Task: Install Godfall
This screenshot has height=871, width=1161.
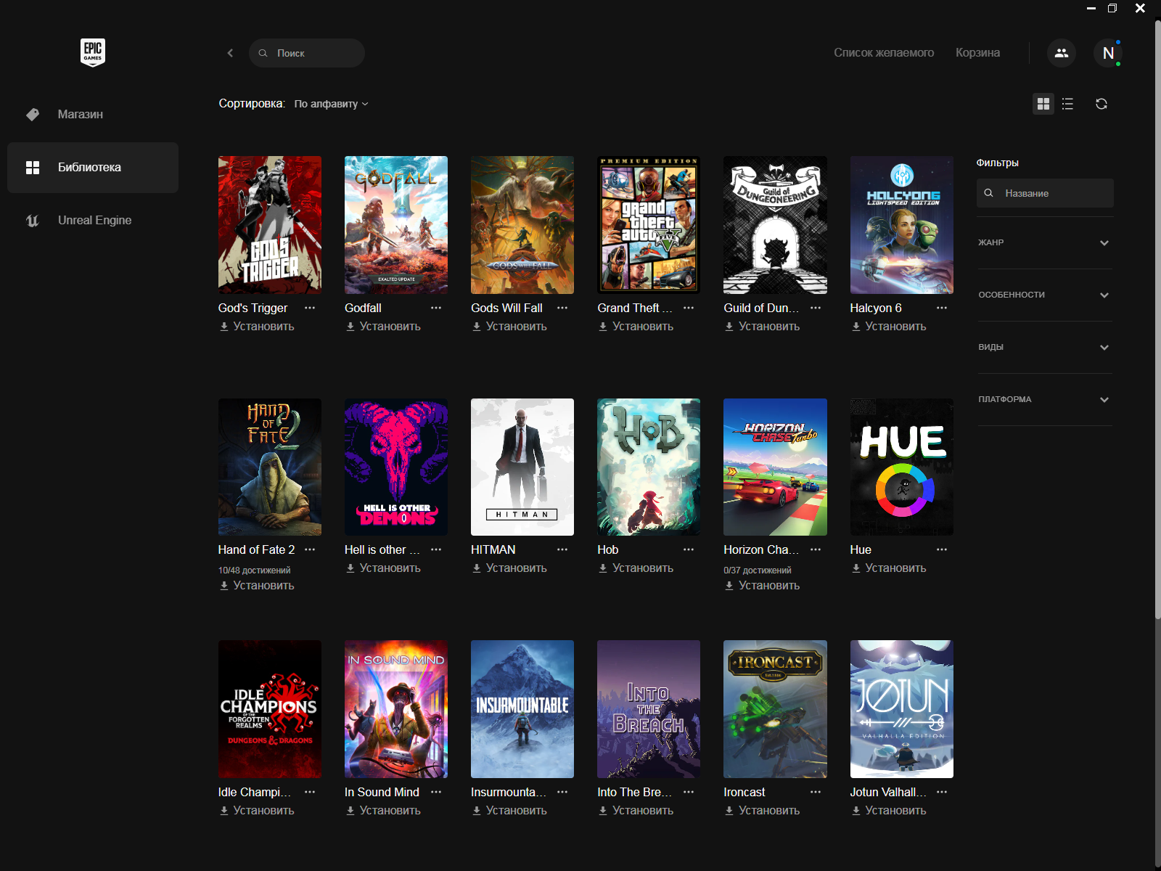Action: [383, 327]
